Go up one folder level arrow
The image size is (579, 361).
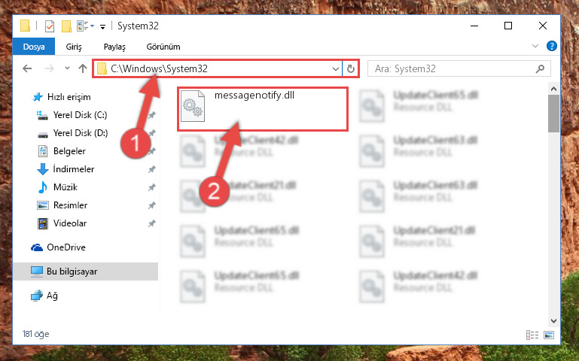click(x=83, y=68)
